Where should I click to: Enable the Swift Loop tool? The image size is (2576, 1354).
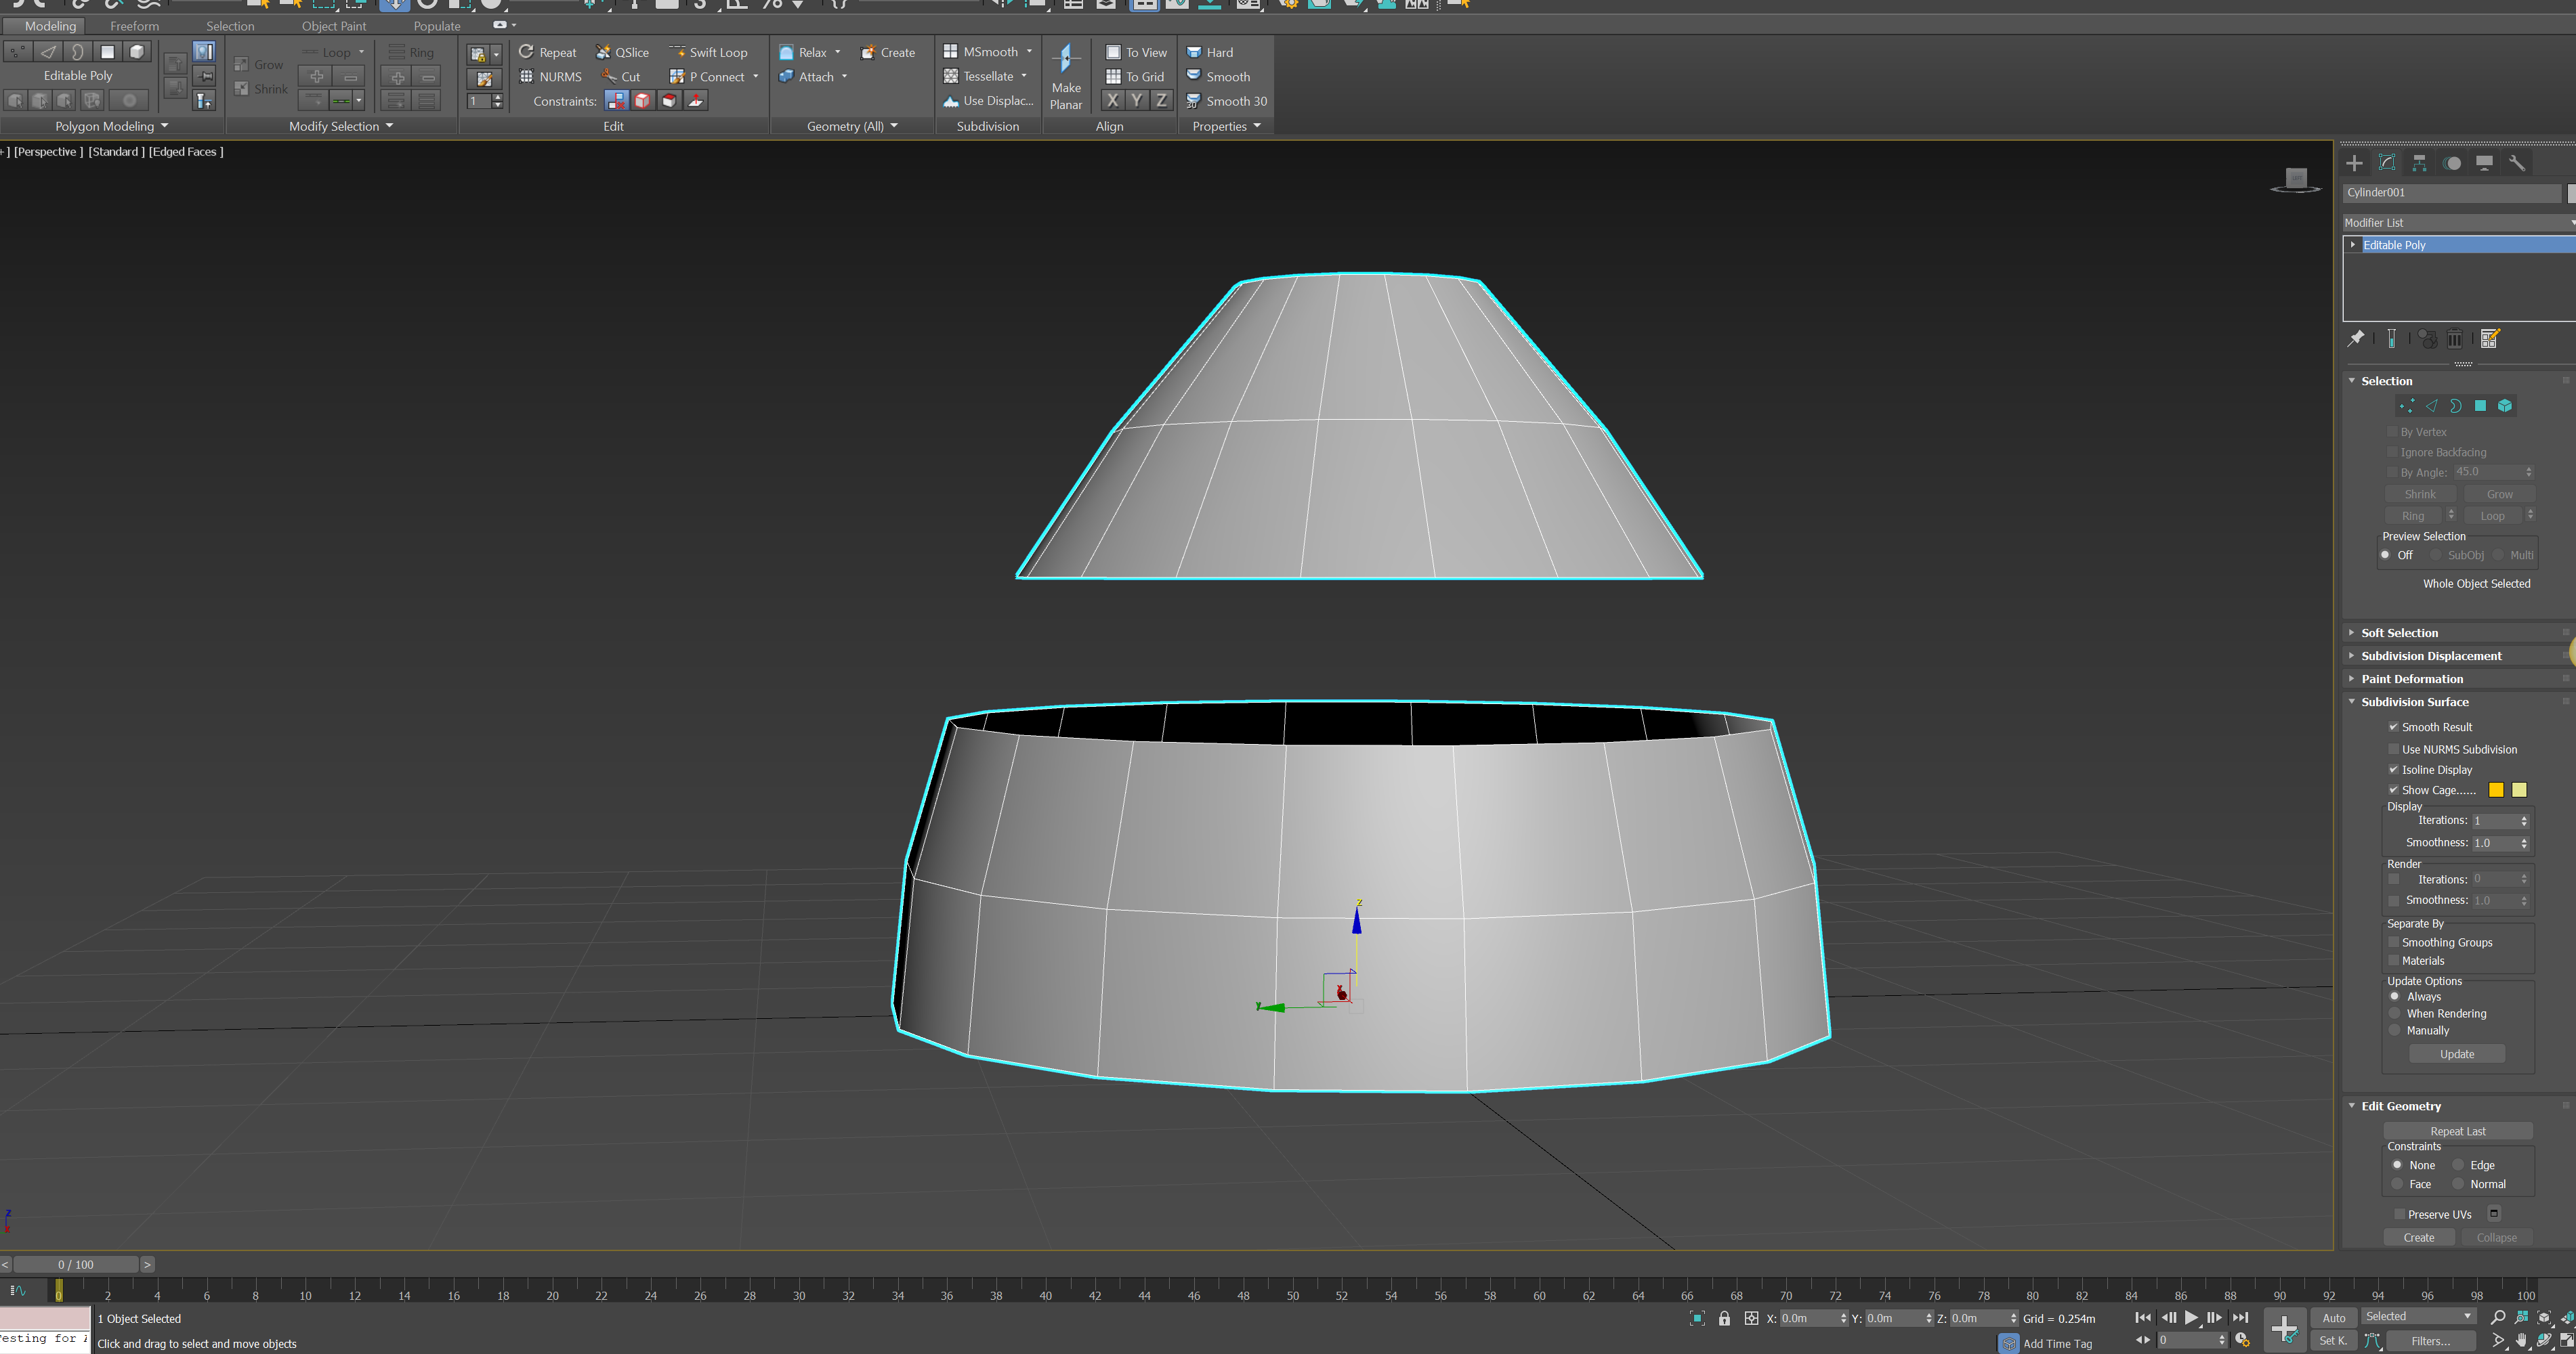click(710, 52)
